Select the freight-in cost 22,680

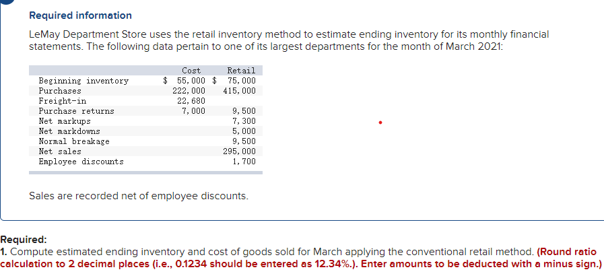click(x=191, y=101)
